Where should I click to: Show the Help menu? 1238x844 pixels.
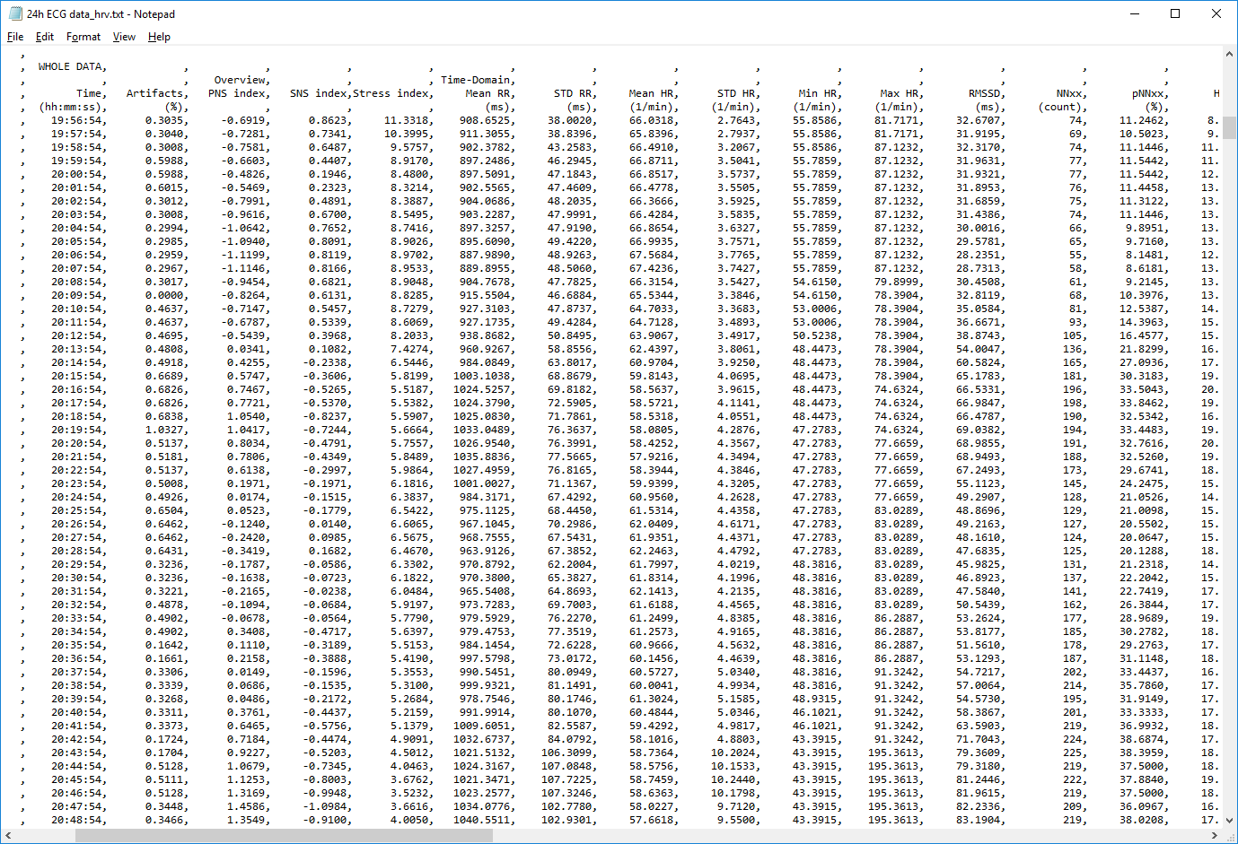(x=159, y=37)
